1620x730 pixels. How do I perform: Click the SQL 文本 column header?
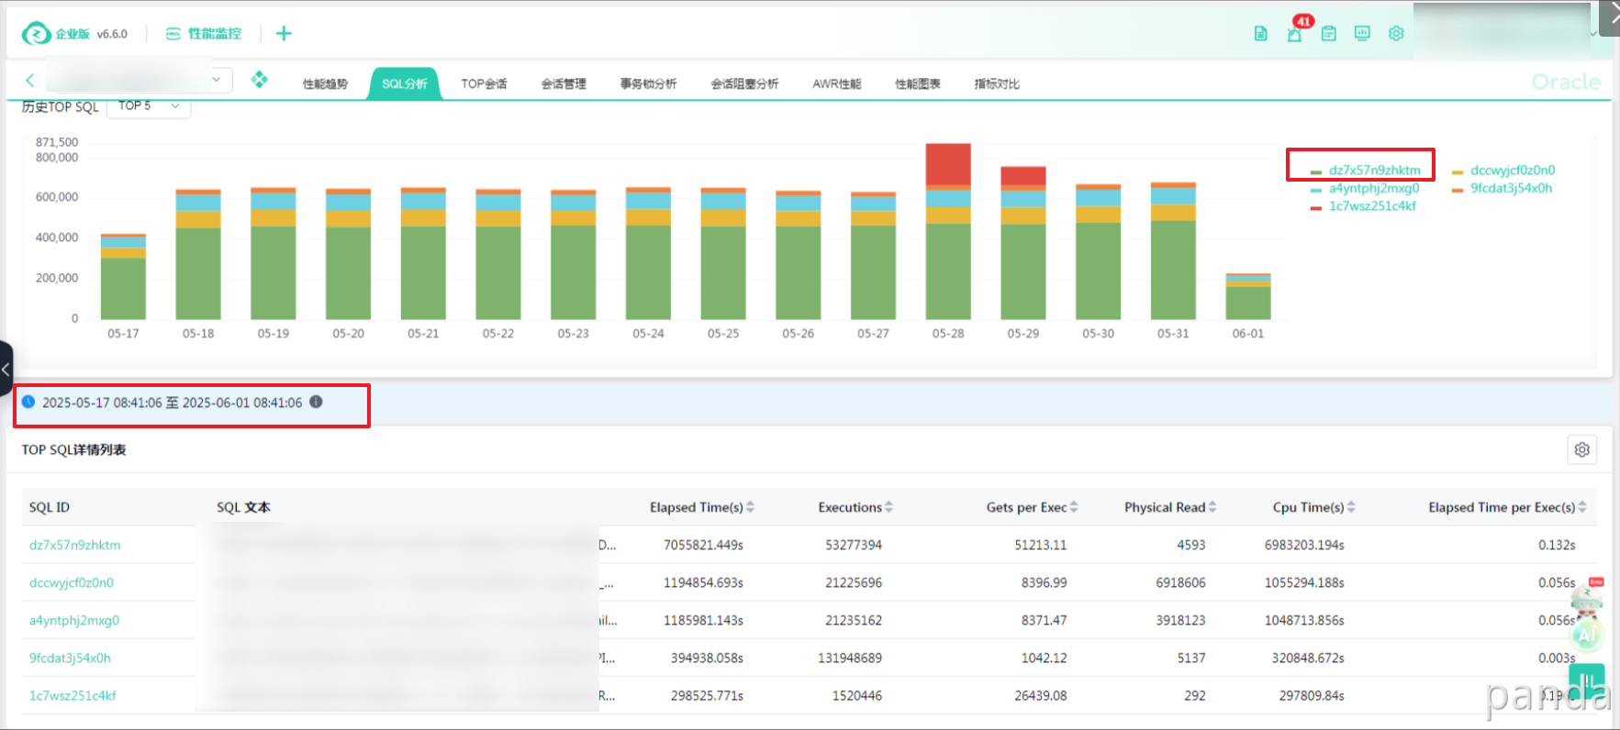point(243,507)
